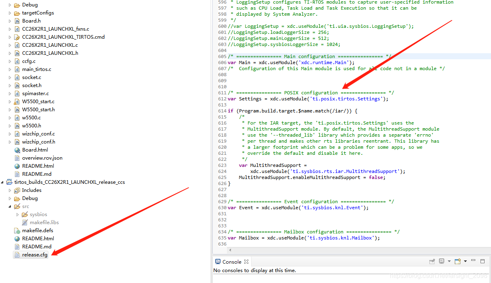Click the 'POSIX configuration' comment line

coord(311,93)
